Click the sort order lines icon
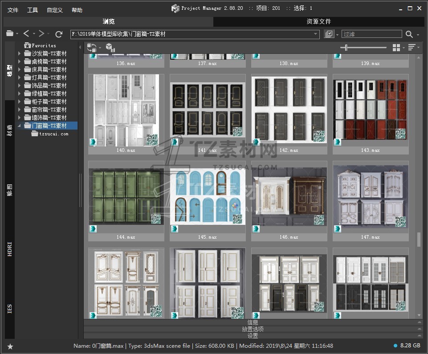Image resolution: width=428 pixels, height=354 pixels. (x=412, y=48)
